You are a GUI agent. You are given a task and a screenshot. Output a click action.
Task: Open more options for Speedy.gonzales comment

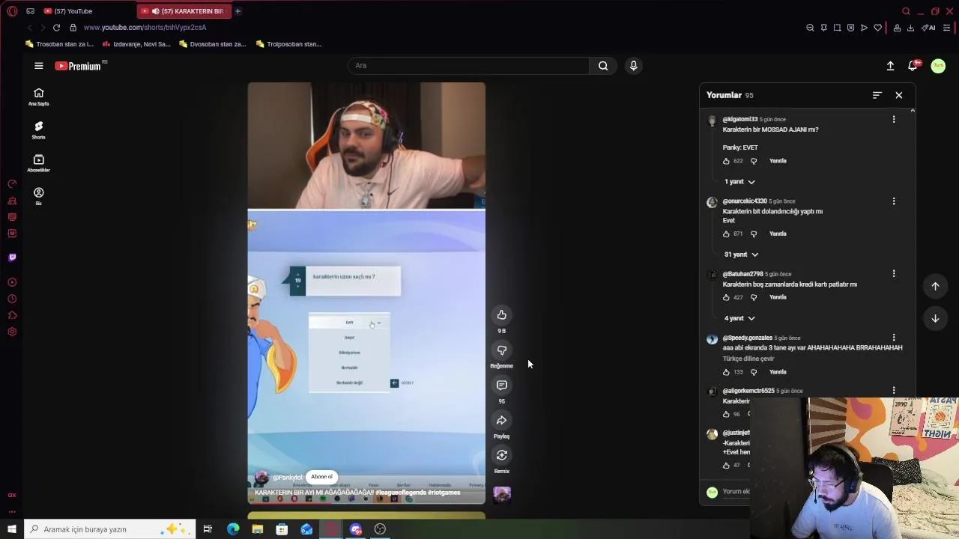pos(893,338)
